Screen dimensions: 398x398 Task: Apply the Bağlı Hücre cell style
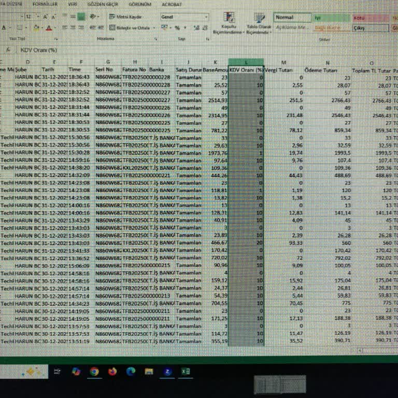332,27
